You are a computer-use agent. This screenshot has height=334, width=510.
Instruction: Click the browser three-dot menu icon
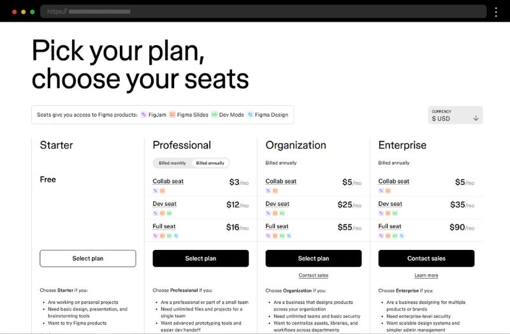click(x=496, y=12)
